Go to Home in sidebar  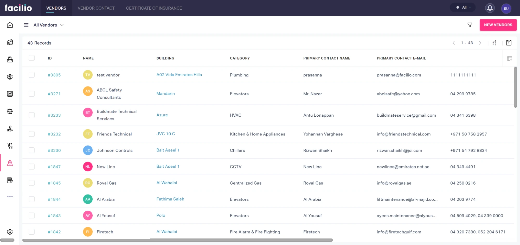pos(10,25)
